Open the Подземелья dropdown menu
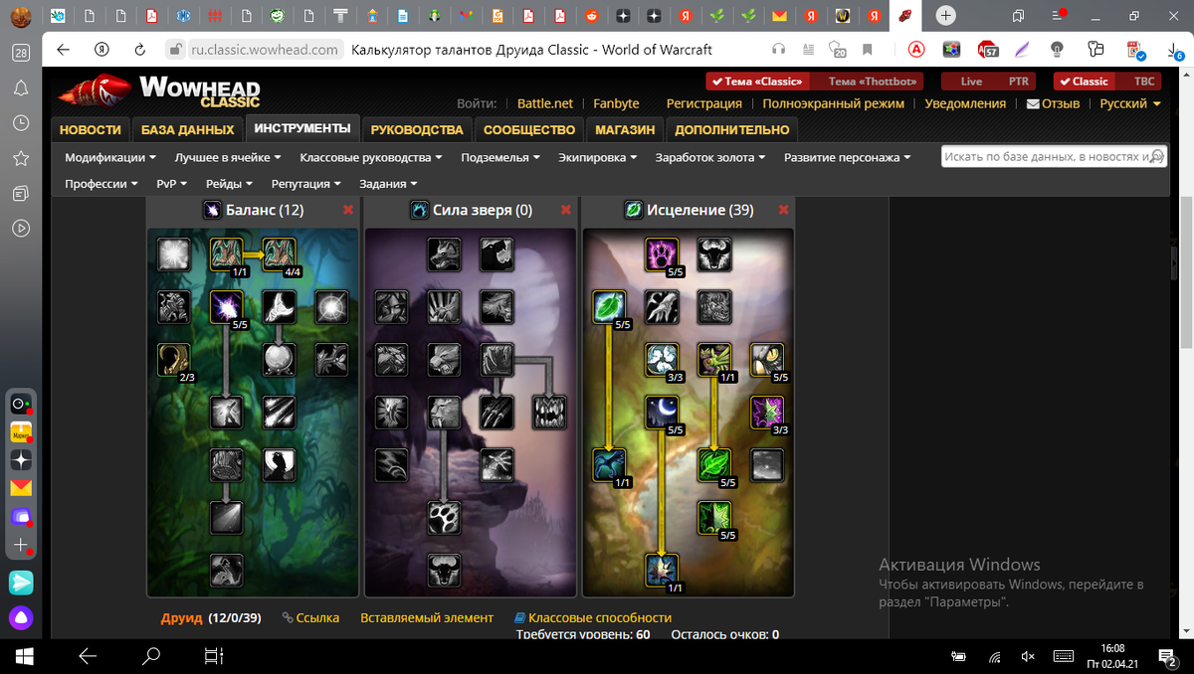This screenshot has width=1194, height=674. click(500, 157)
